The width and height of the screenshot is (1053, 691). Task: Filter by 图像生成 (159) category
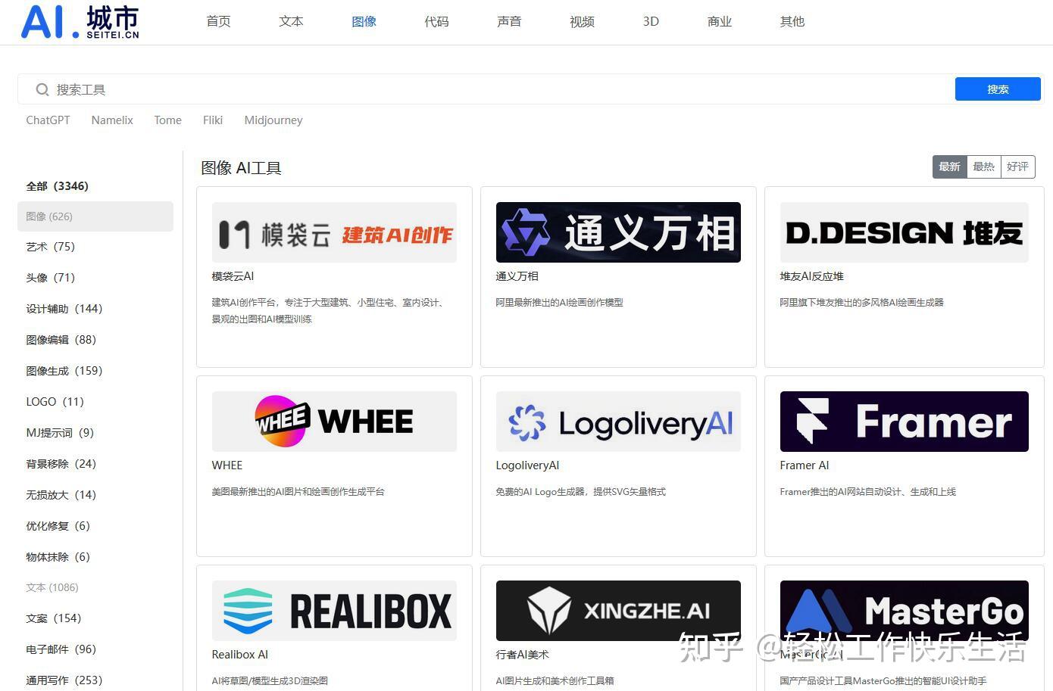(x=64, y=371)
